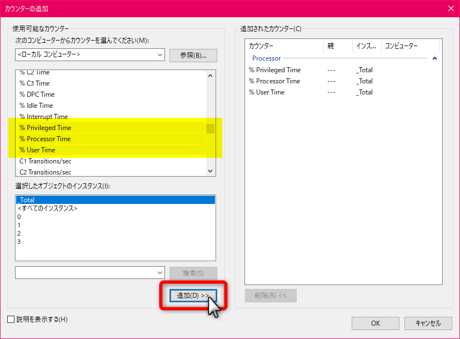Viewport: 460px width, 339px height.
Task: Select % DPC Time counter
Action: [x=113, y=94]
